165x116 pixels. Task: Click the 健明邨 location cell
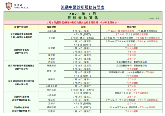tap(51, 79)
